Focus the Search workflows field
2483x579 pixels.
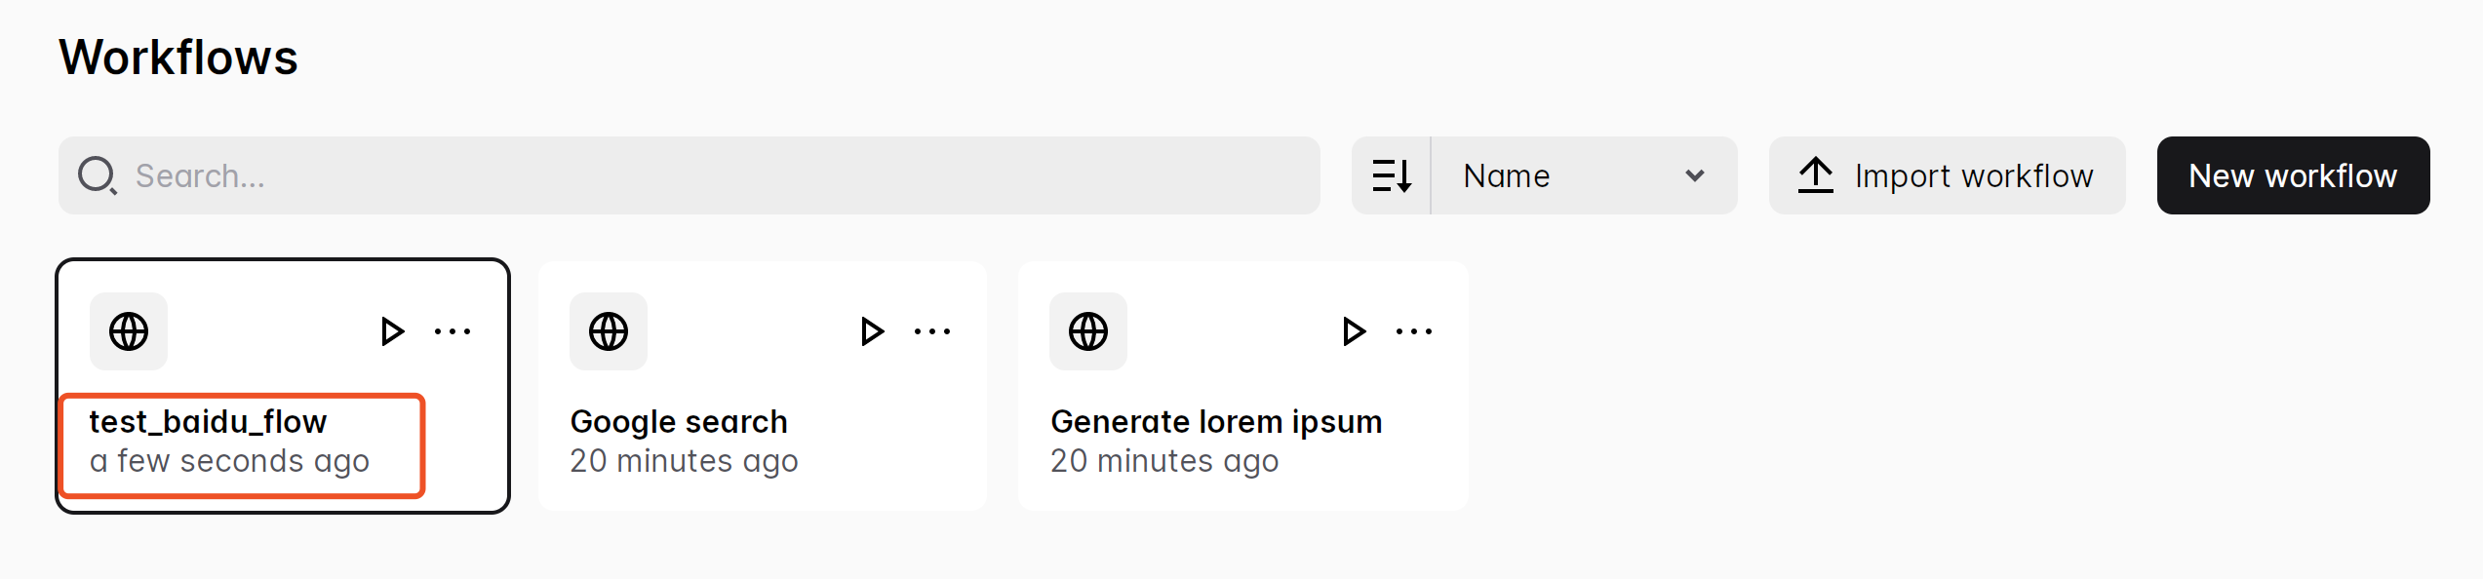coord(690,175)
